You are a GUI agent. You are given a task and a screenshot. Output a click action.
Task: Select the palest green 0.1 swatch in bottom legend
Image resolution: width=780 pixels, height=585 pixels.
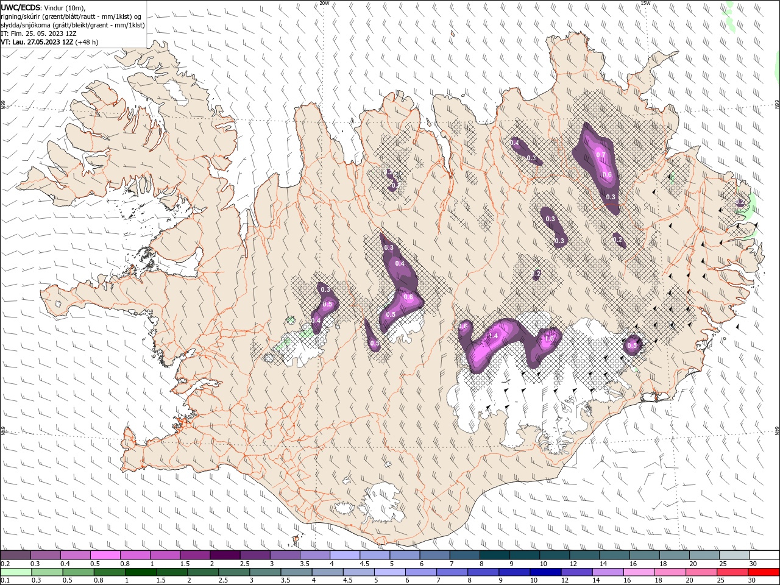point(16,572)
